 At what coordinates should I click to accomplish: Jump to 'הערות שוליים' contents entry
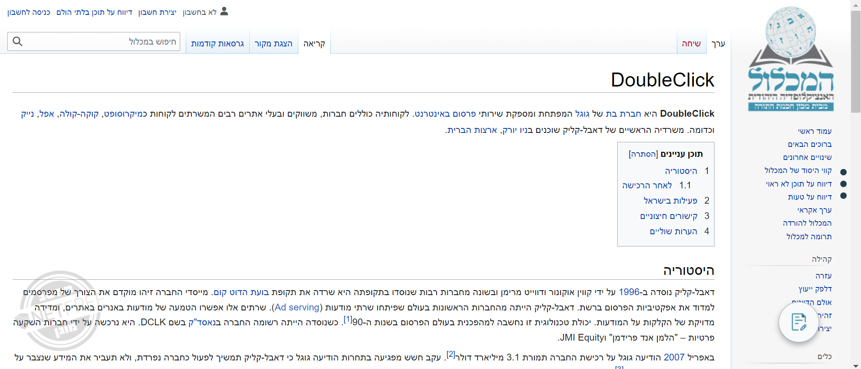pos(674,232)
